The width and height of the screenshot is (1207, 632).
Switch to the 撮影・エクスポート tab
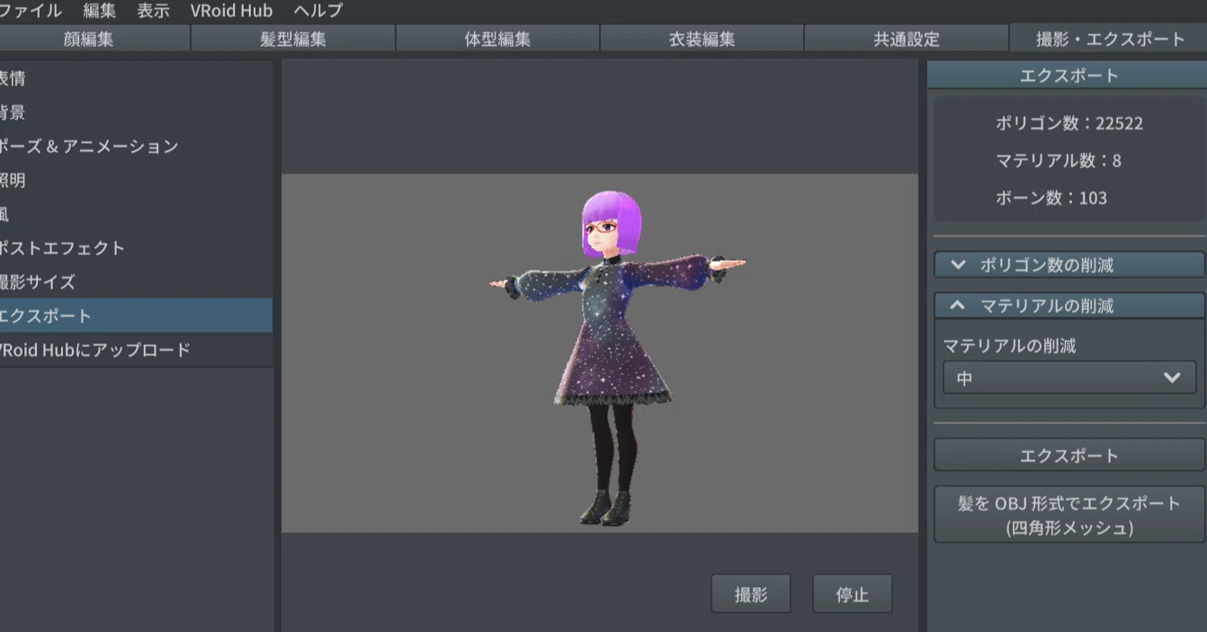coord(1110,39)
